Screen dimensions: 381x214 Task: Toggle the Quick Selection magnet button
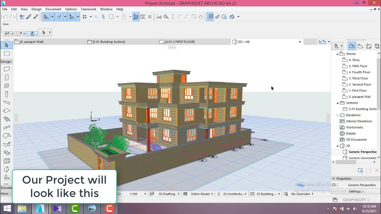(32, 33)
